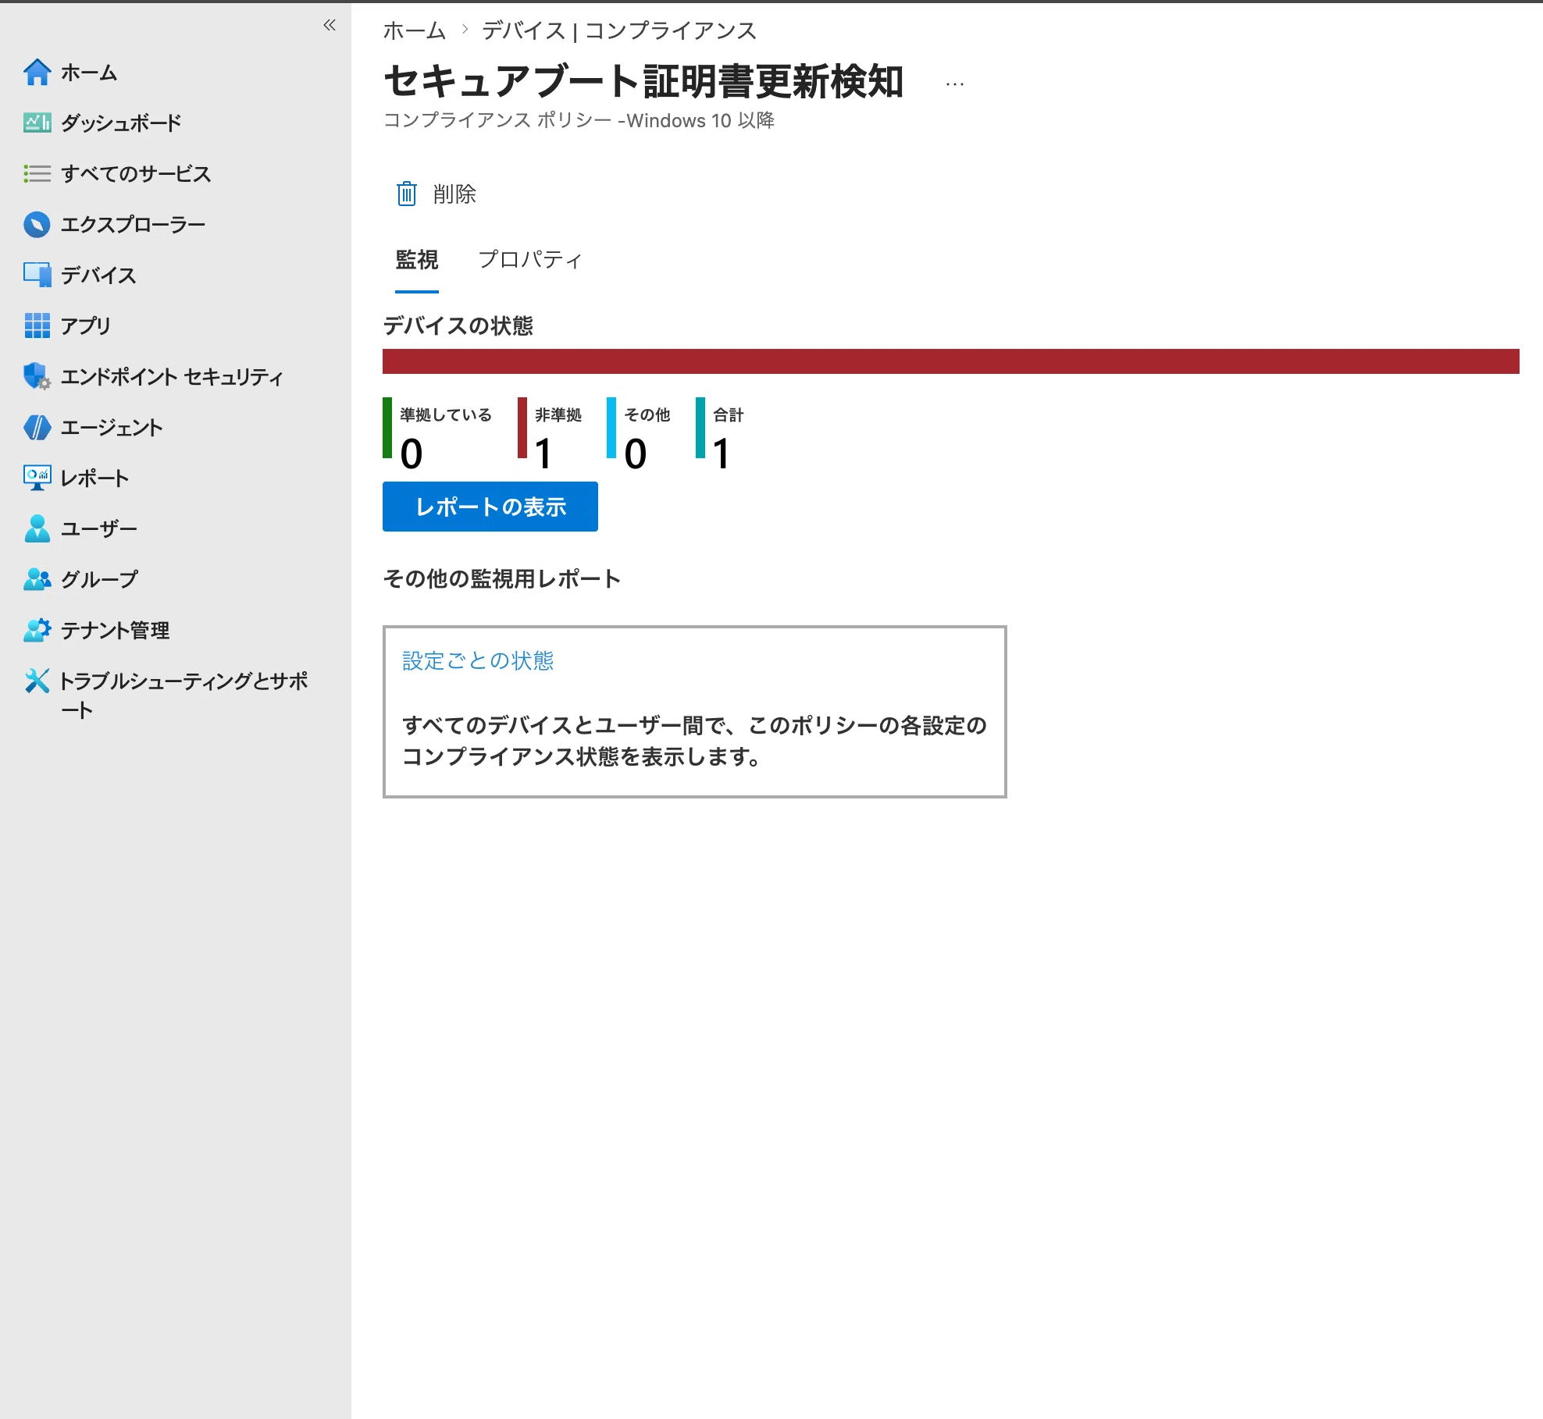Click the red 非準拠 color marker

click(x=522, y=428)
